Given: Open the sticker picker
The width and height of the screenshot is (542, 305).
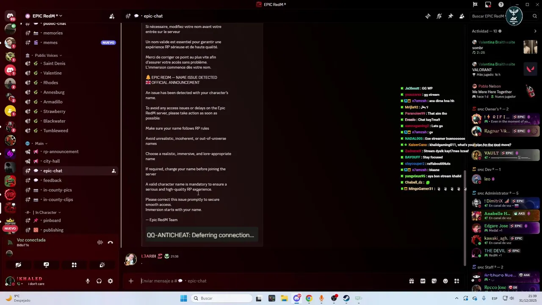Looking at the screenshot, I should 434,281.
